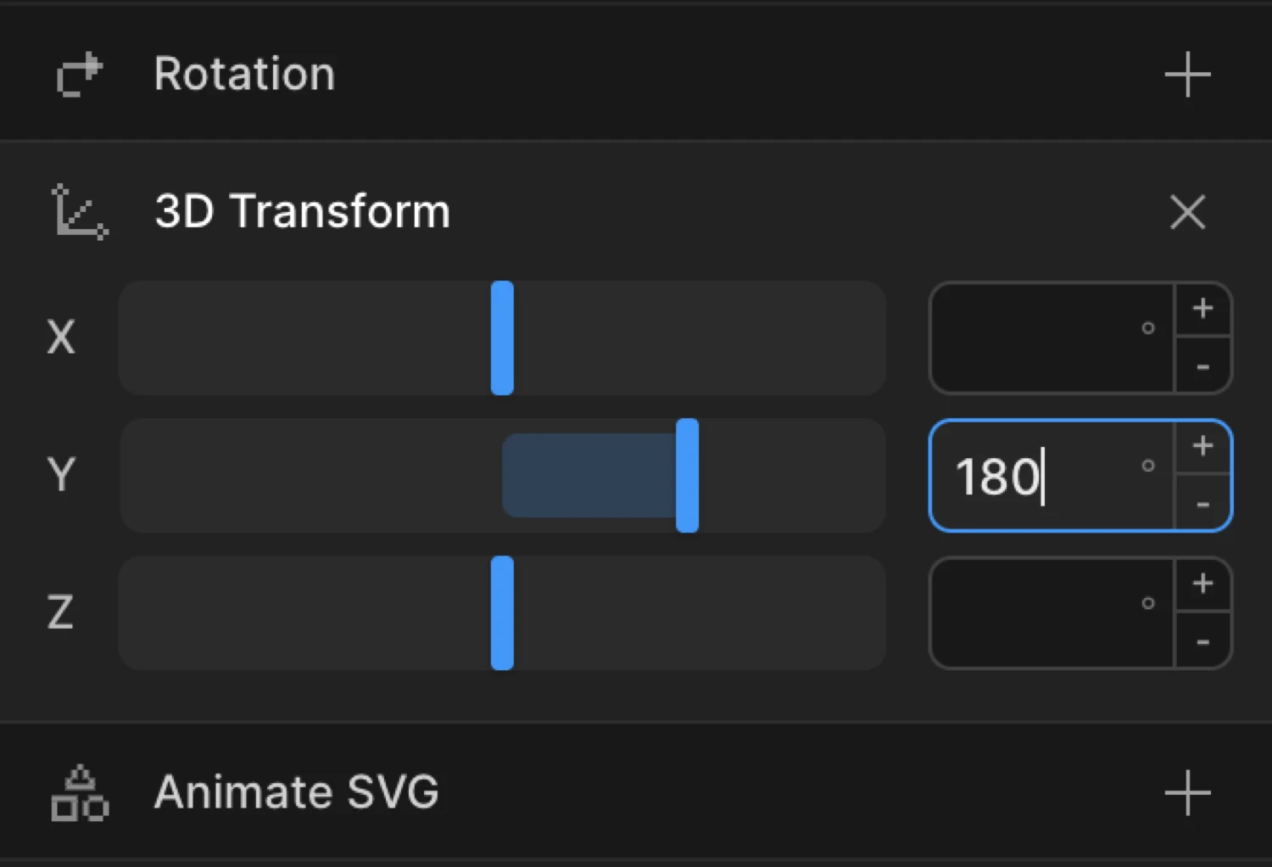Decrement the Y rotation with the minus stepper
1272x867 pixels.
click(x=1202, y=504)
